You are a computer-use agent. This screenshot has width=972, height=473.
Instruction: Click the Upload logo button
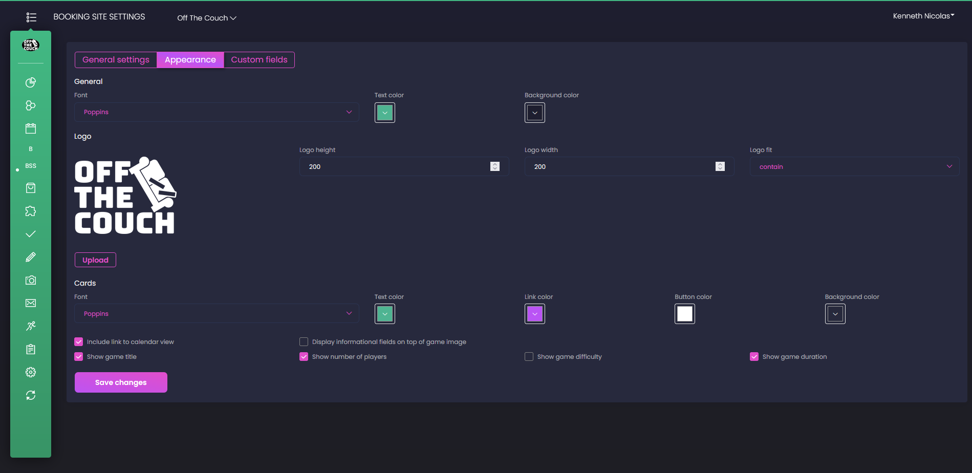tap(95, 260)
